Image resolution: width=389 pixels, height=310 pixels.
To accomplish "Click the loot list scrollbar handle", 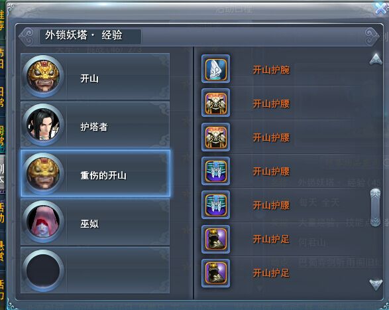I will tap(375, 208).
